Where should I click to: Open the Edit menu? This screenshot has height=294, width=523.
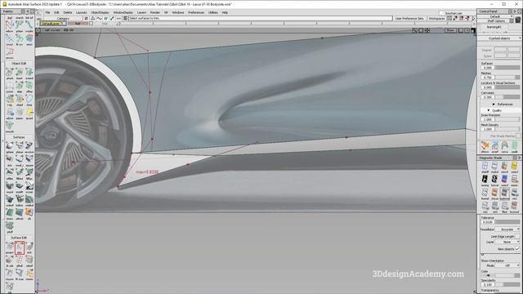56,12
